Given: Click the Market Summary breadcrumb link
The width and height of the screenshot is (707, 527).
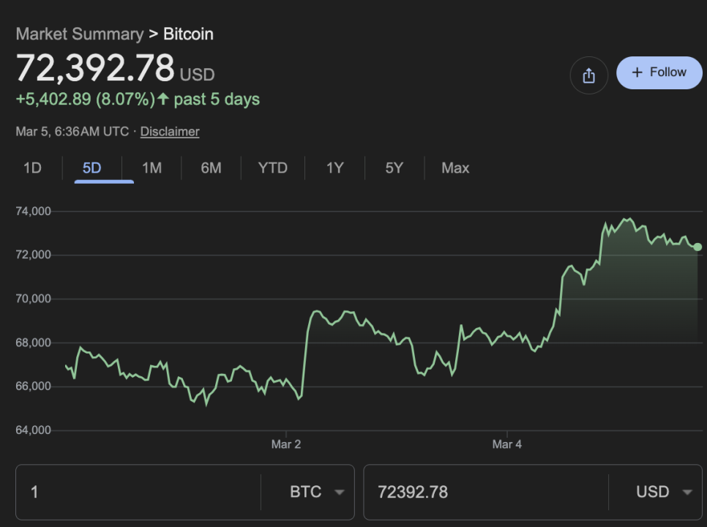Looking at the screenshot, I should point(79,34).
